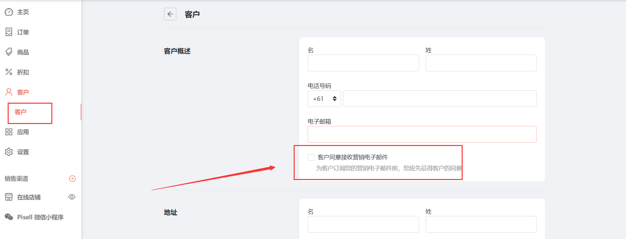Select the highlighted 客户 submenu item
626x239 pixels.
[x=20, y=112]
